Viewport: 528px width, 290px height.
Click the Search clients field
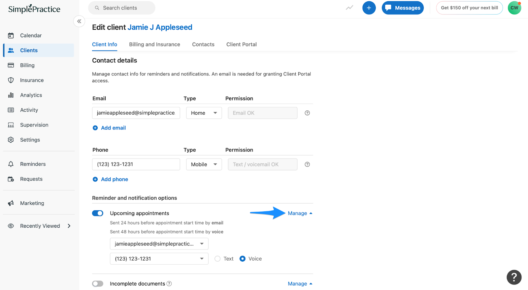tap(122, 8)
